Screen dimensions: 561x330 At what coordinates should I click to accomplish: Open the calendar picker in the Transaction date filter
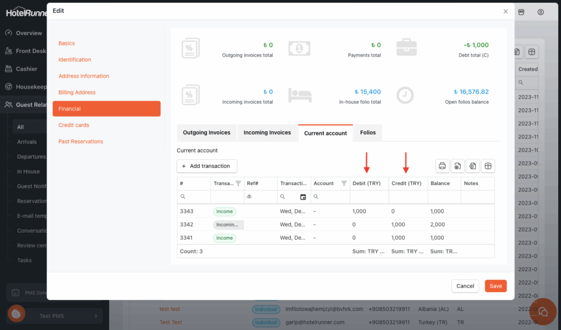(303, 197)
